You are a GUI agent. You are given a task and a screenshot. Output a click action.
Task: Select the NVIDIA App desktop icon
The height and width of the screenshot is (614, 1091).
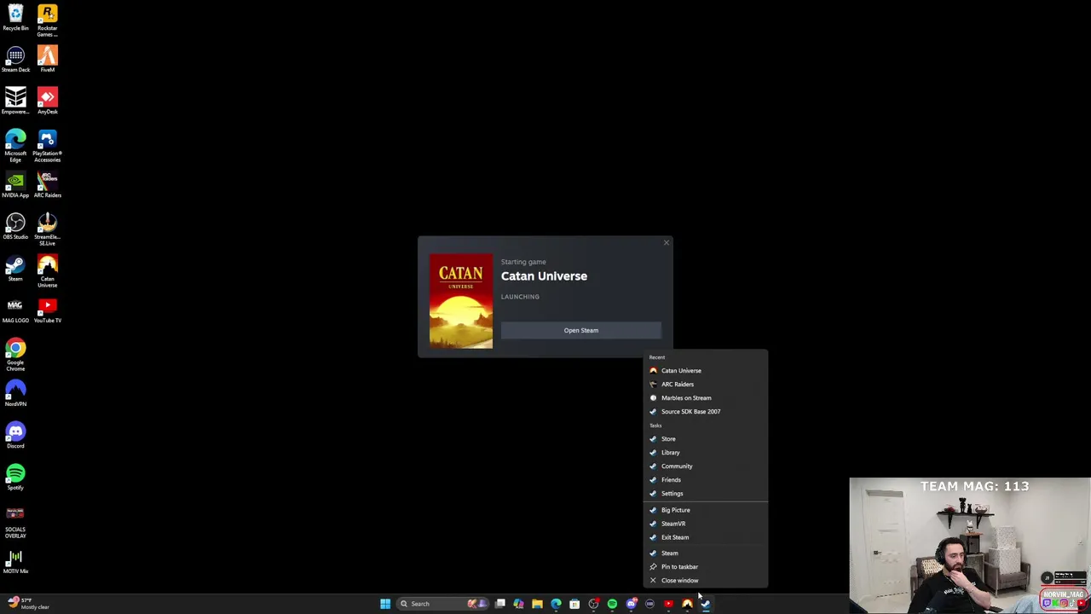(15, 185)
